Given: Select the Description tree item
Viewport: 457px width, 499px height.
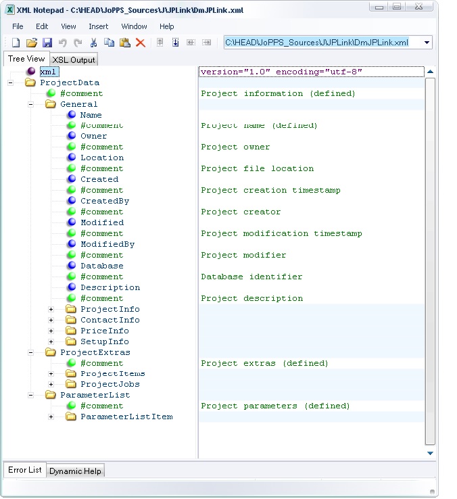Looking at the screenshot, I should [x=110, y=287].
